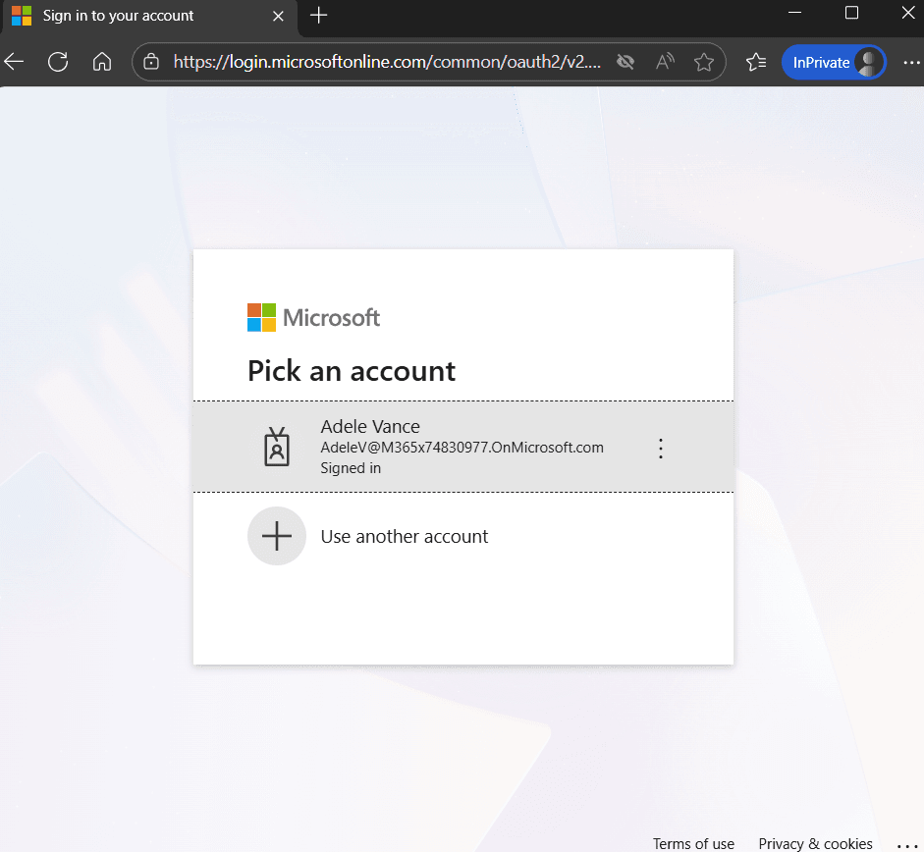
Task: Click the browser Home icon
Action: click(102, 62)
